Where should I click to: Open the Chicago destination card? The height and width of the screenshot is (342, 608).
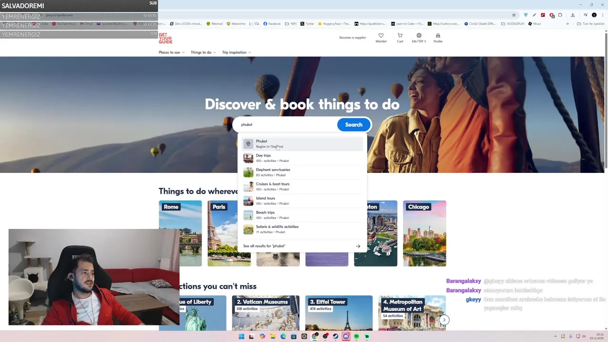pyautogui.click(x=424, y=233)
